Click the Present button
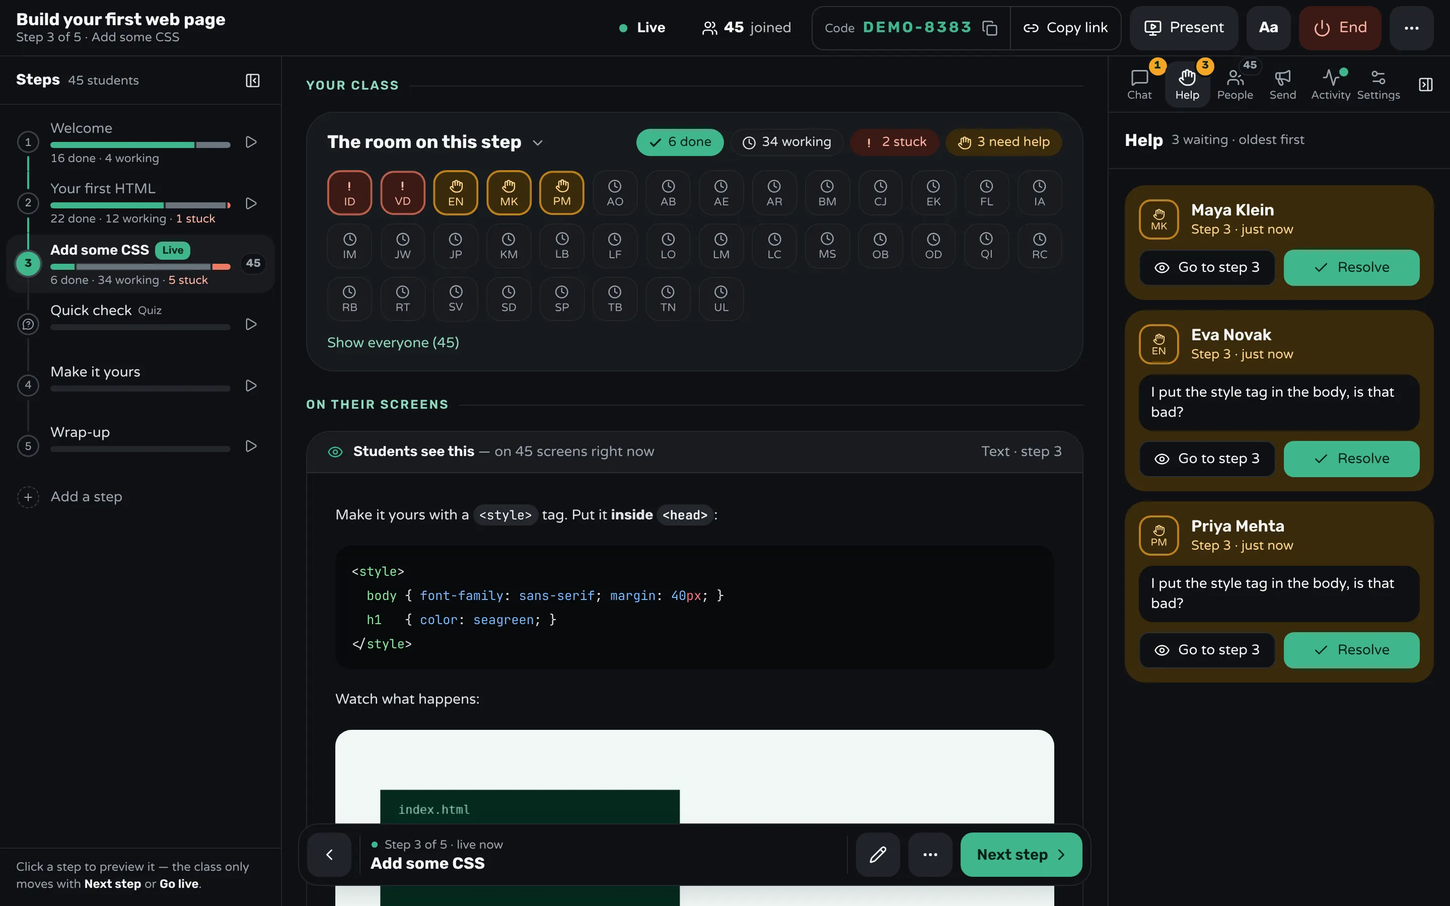The image size is (1450, 906). [1183, 28]
